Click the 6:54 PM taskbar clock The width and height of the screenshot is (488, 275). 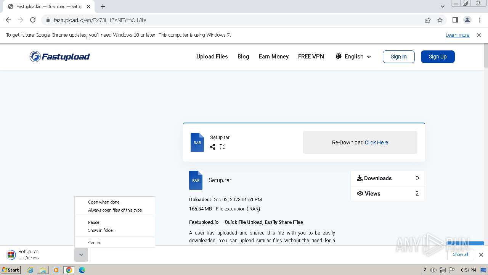coord(468,270)
